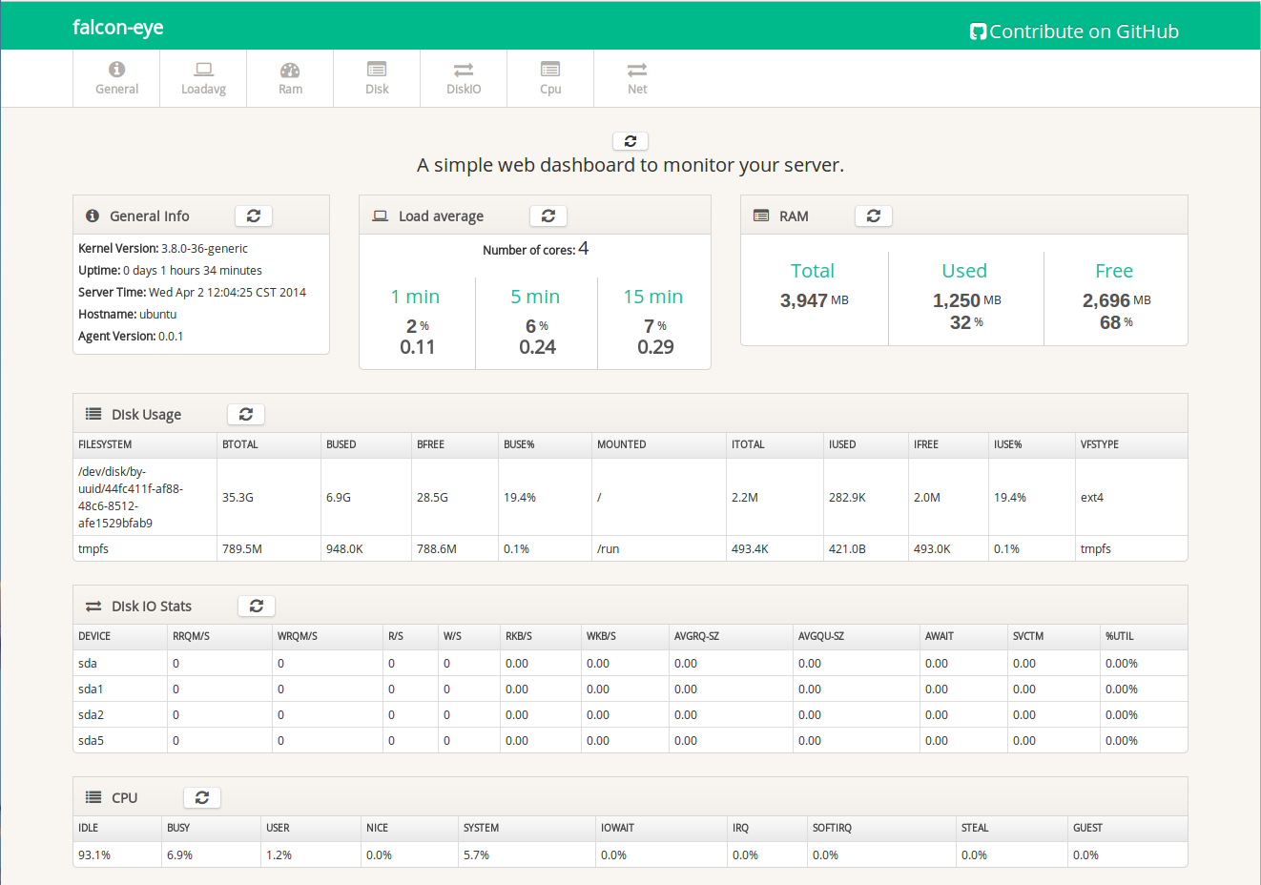Open the Loadavg nav tab
Viewport: 1261px width, 885px height.
203,78
